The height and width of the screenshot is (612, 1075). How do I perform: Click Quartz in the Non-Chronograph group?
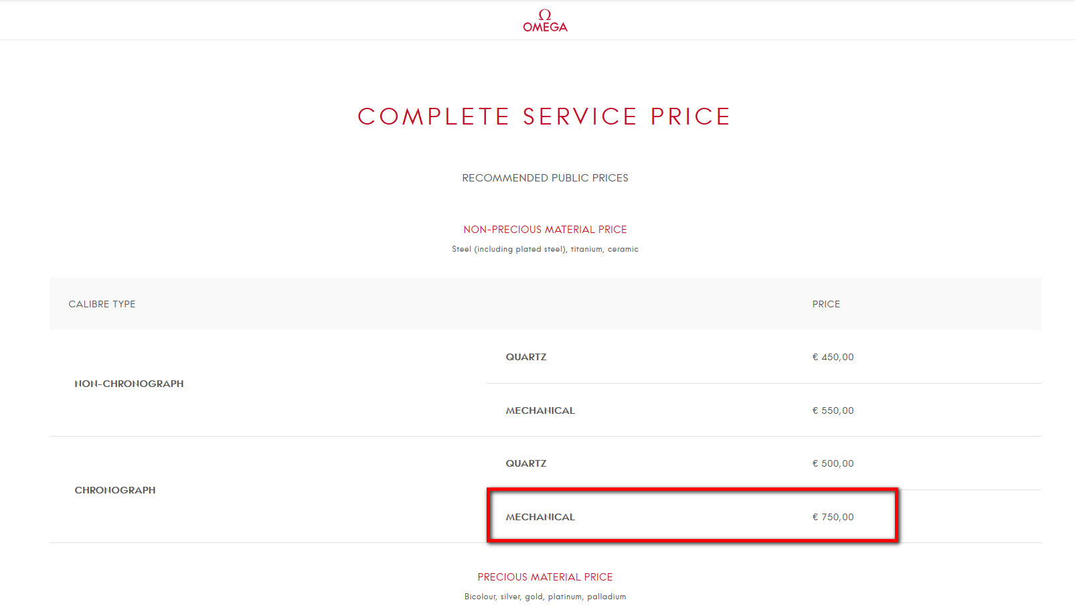point(526,357)
